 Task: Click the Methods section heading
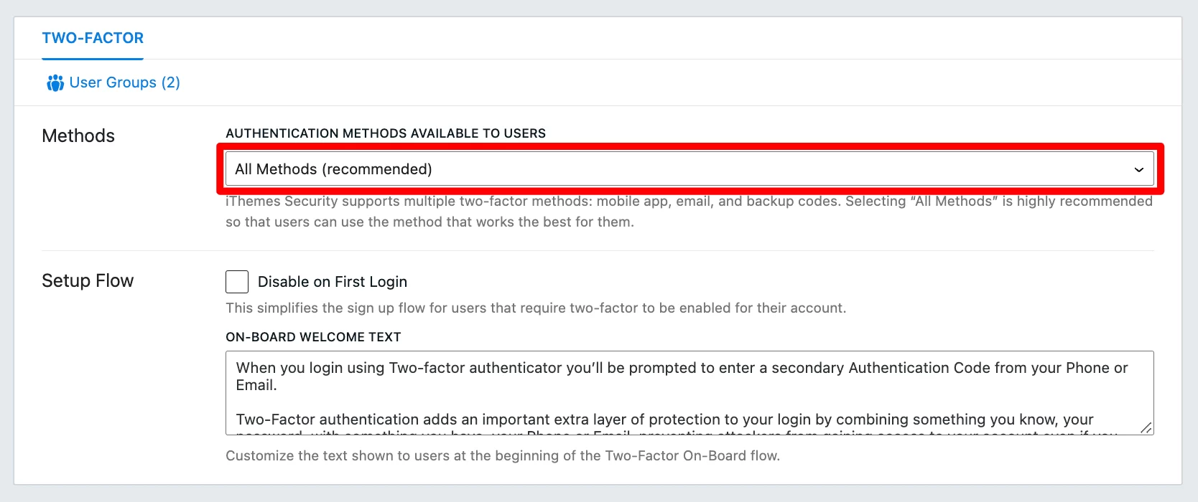(x=78, y=136)
